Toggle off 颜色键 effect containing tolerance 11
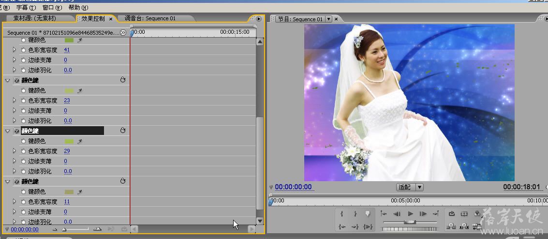This screenshot has width=548, height=239. click(x=16, y=182)
